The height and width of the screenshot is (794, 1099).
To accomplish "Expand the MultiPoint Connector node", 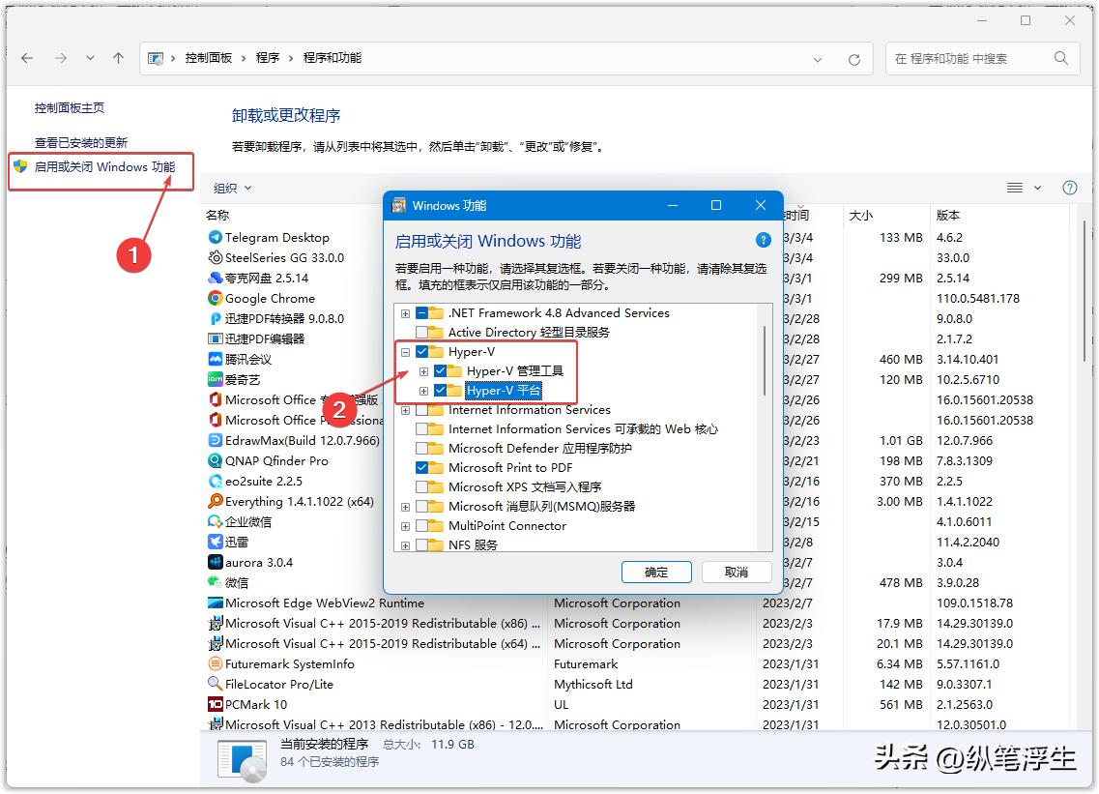I will [404, 525].
